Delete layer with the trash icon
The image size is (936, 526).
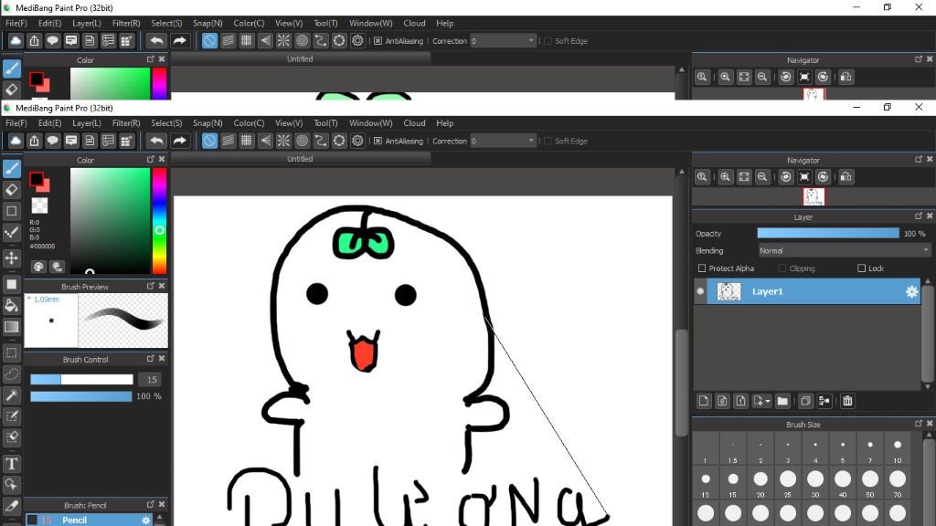click(x=847, y=401)
